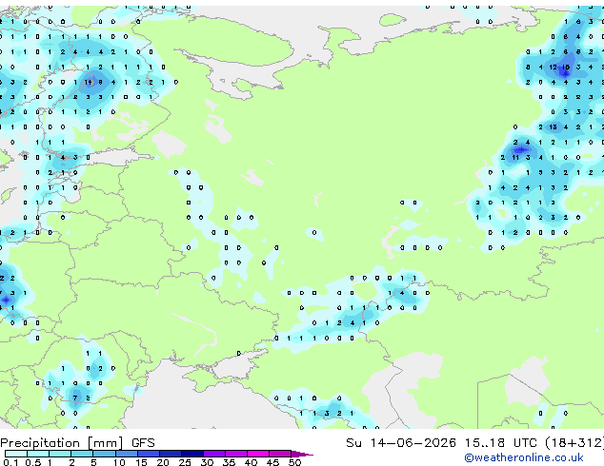The height and width of the screenshot is (466, 604).
Task: Click the 'Precipitation [mm] GFS' title text
Action: click(77, 443)
